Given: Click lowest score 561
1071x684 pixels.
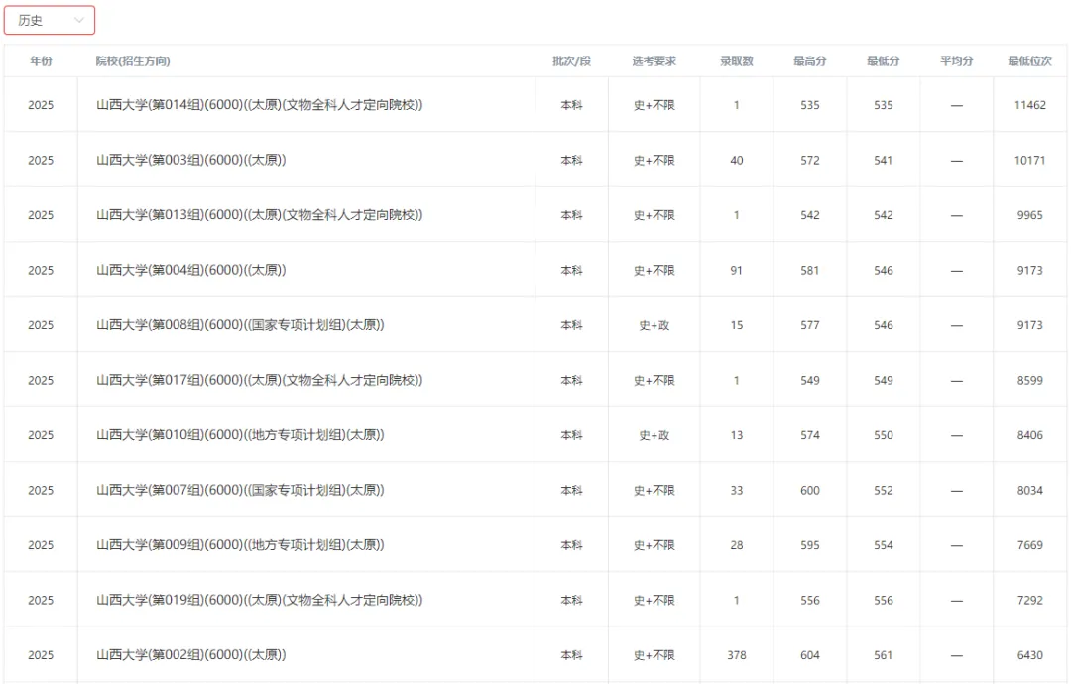Looking at the screenshot, I should (x=884, y=655).
